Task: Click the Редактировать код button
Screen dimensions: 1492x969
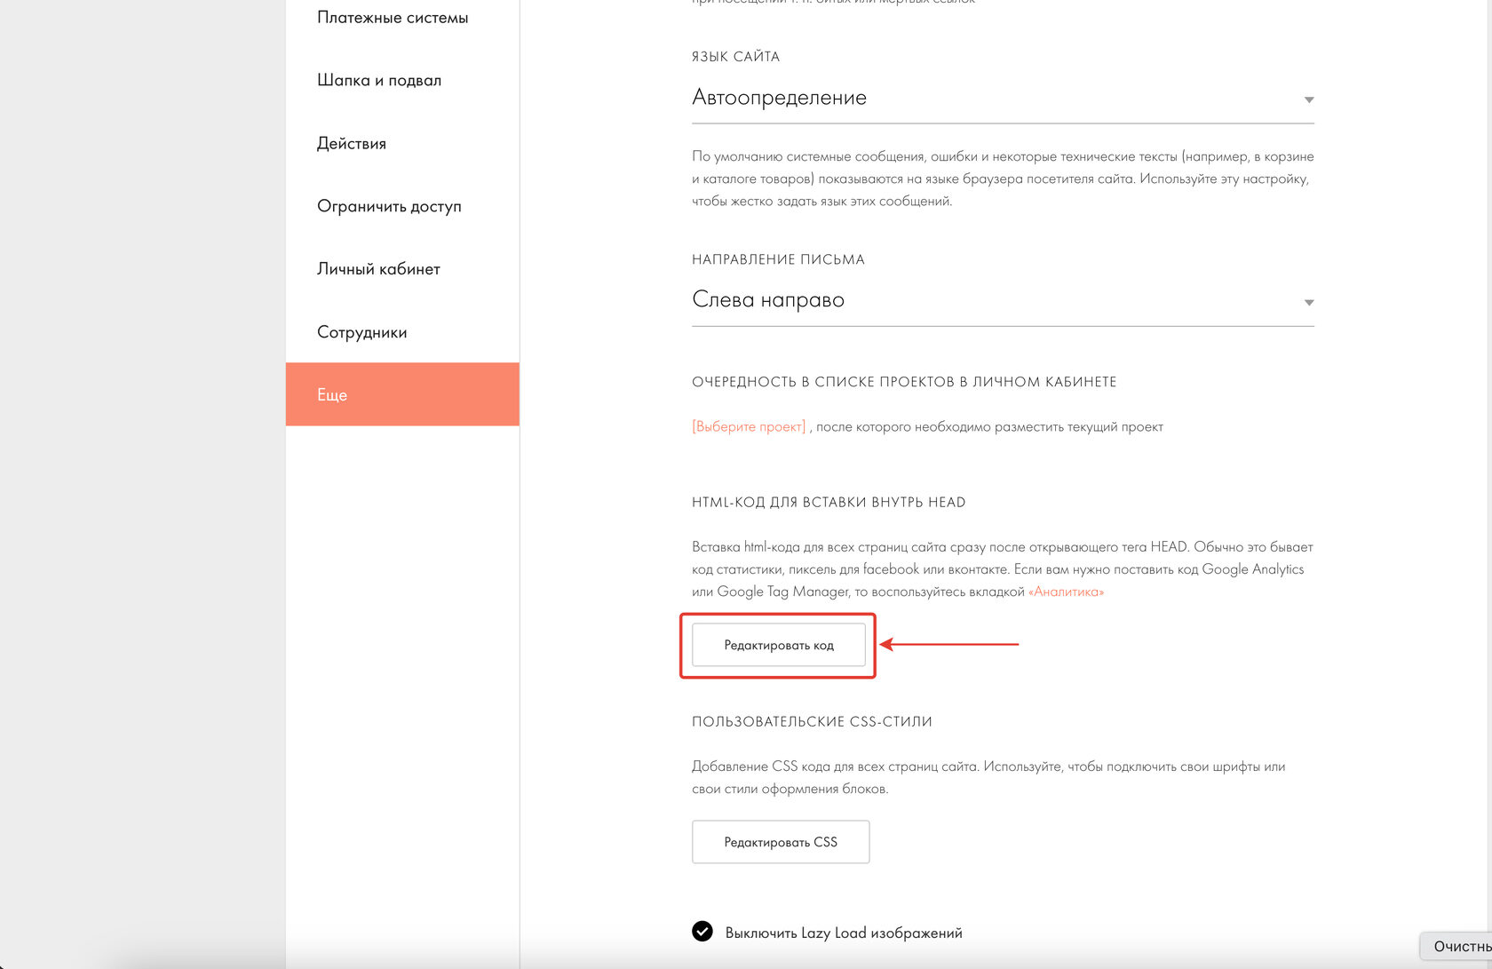Action: 778,645
